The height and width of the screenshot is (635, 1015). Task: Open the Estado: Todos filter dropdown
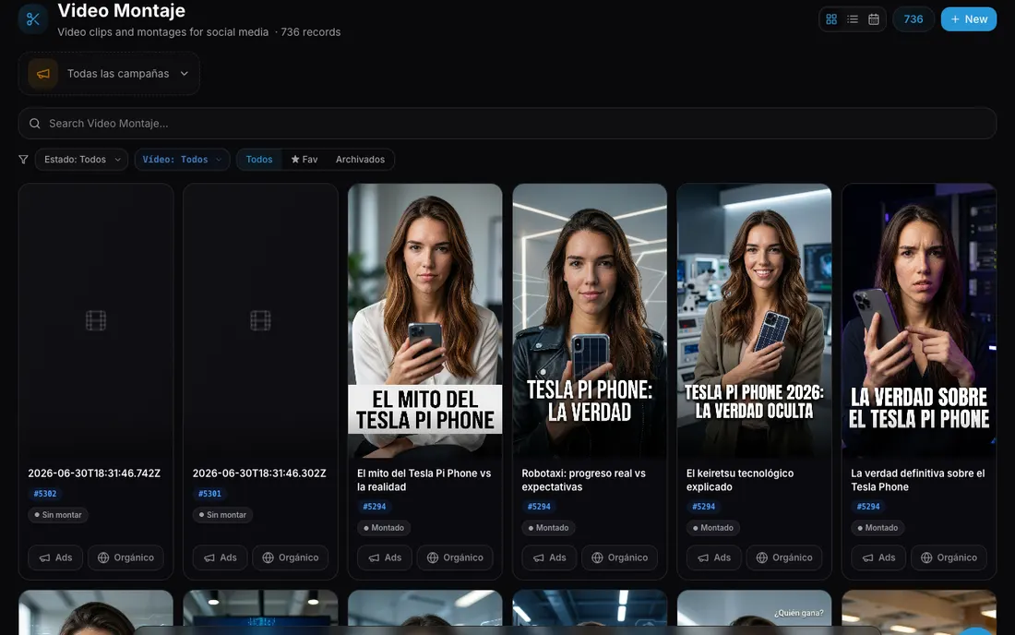[x=81, y=160]
